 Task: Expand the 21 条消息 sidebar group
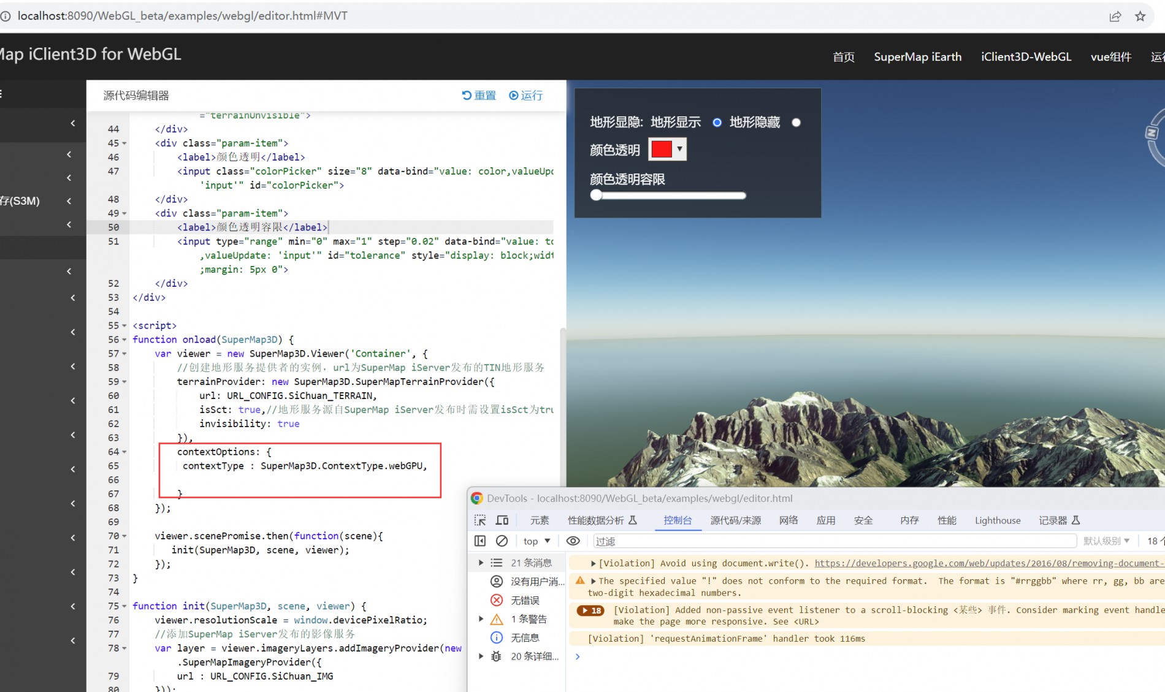pyautogui.click(x=481, y=563)
